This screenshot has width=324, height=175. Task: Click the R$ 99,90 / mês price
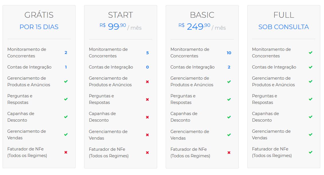(x=120, y=27)
